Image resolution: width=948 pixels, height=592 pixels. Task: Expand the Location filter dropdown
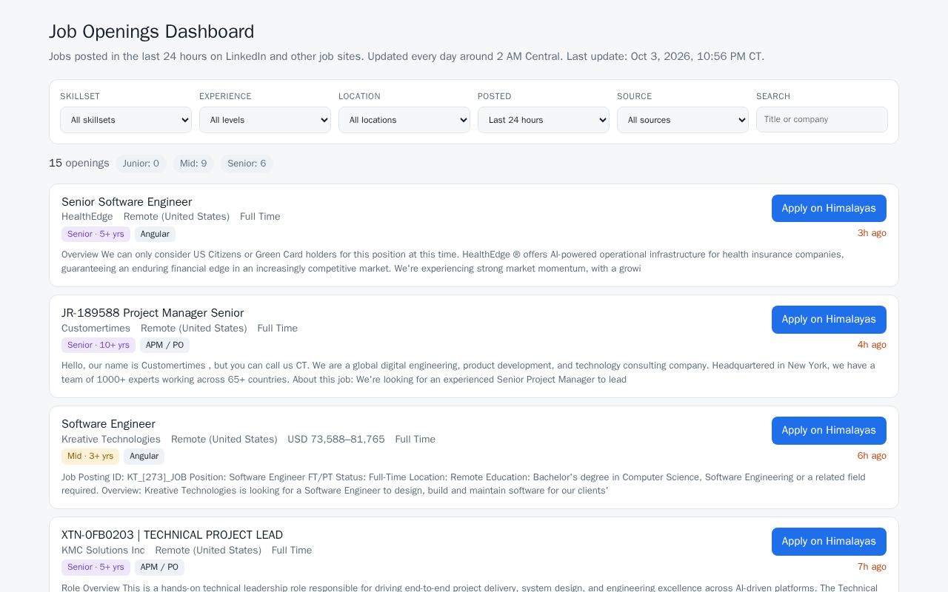(404, 120)
